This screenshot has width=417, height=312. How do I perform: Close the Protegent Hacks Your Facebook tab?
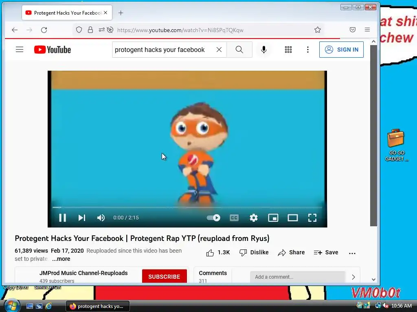click(x=105, y=13)
